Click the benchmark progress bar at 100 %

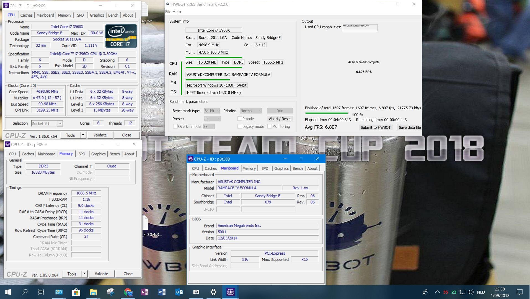(327, 113)
